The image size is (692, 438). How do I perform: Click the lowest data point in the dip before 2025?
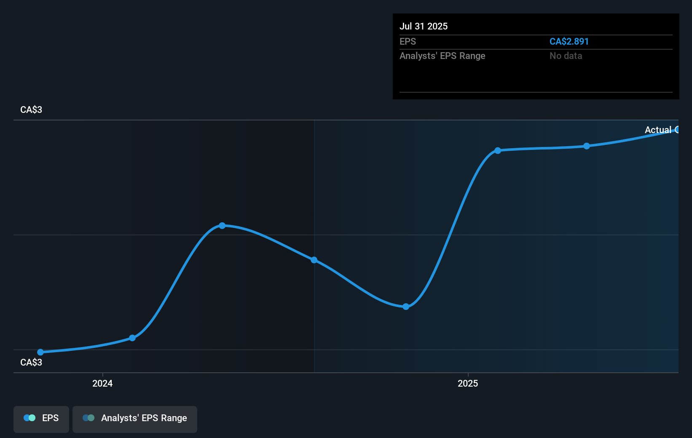pos(406,307)
